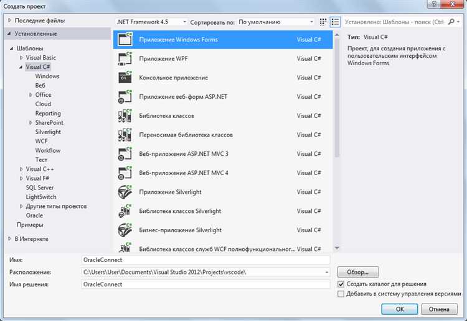Click the Имя решения input field
This screenshot has width=467, height=321.
[x=205, y=284]
